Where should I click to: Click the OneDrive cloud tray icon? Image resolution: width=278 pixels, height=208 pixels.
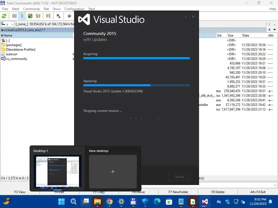pyautogui.click(x=219, y=201)
